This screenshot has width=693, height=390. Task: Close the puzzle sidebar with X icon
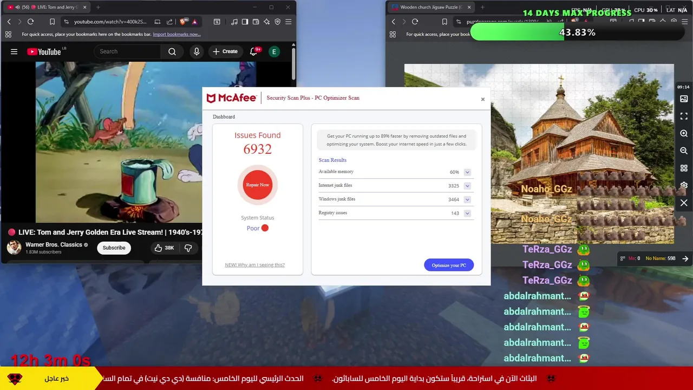[x=684, y=203]
